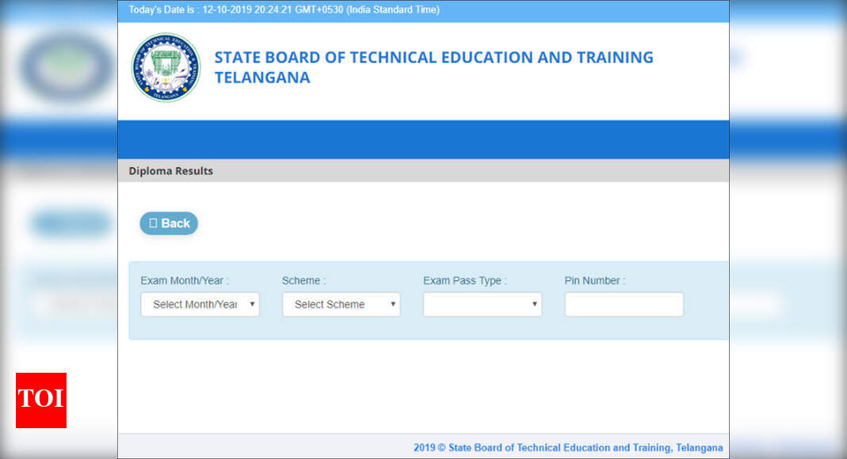Open the Exam Month/Year dropdown
Image resolution: width=847 pixels, height=459 pixels.
pyautogui.click(x=200, y=304)
